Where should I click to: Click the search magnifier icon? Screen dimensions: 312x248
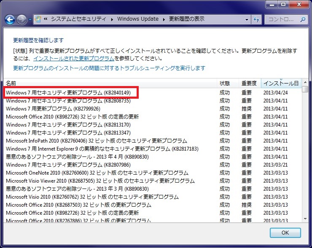[x=303, y=19]
